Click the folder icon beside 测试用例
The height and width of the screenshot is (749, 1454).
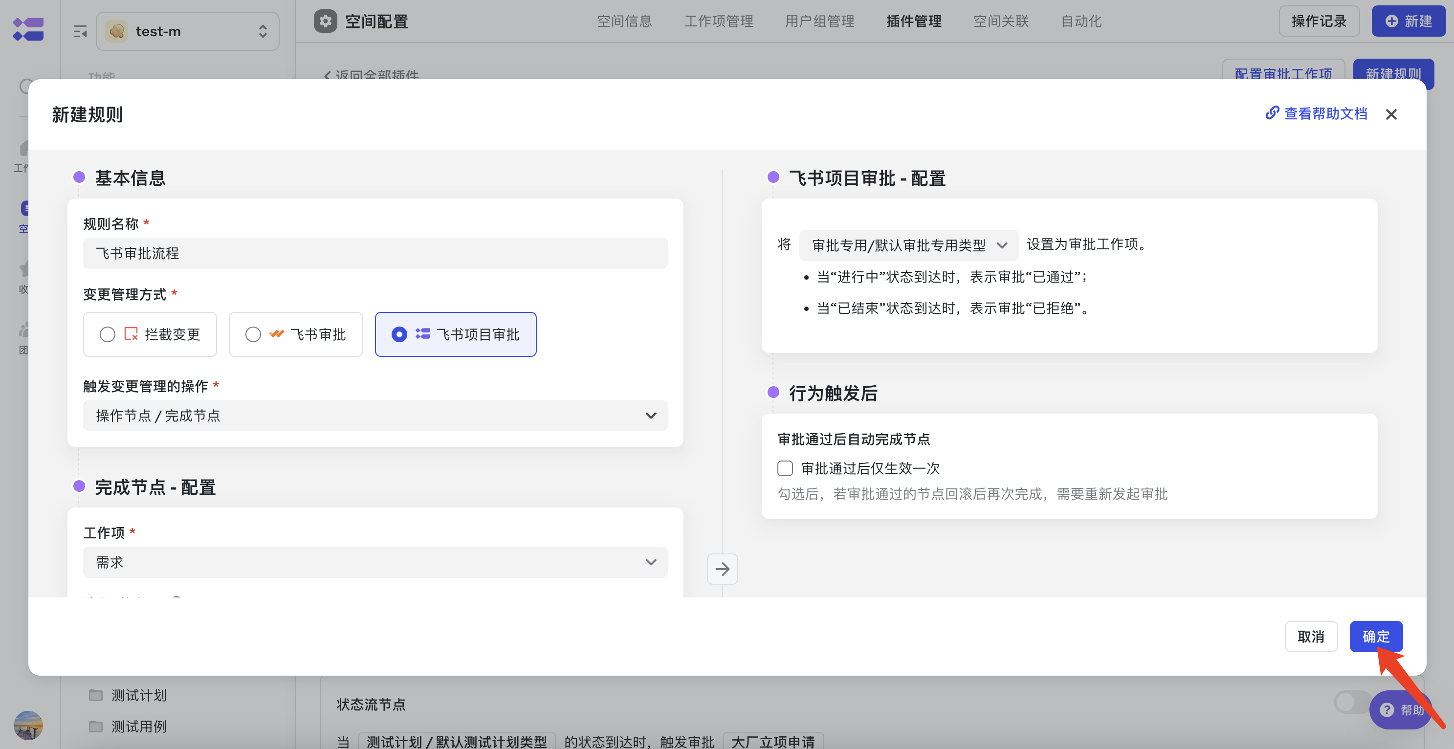click(x=96, y=727)
